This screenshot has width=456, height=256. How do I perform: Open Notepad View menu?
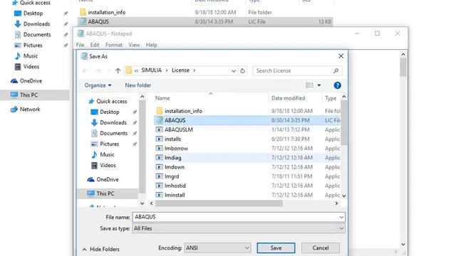134,45
